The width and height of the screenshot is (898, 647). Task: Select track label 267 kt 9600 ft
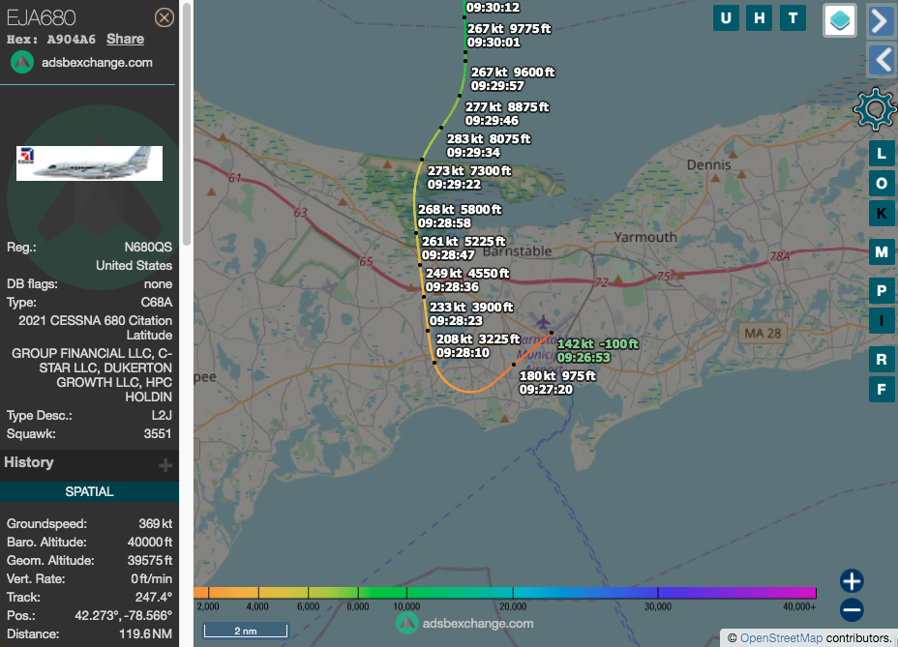pyautogui.click(x=513, y=73)
